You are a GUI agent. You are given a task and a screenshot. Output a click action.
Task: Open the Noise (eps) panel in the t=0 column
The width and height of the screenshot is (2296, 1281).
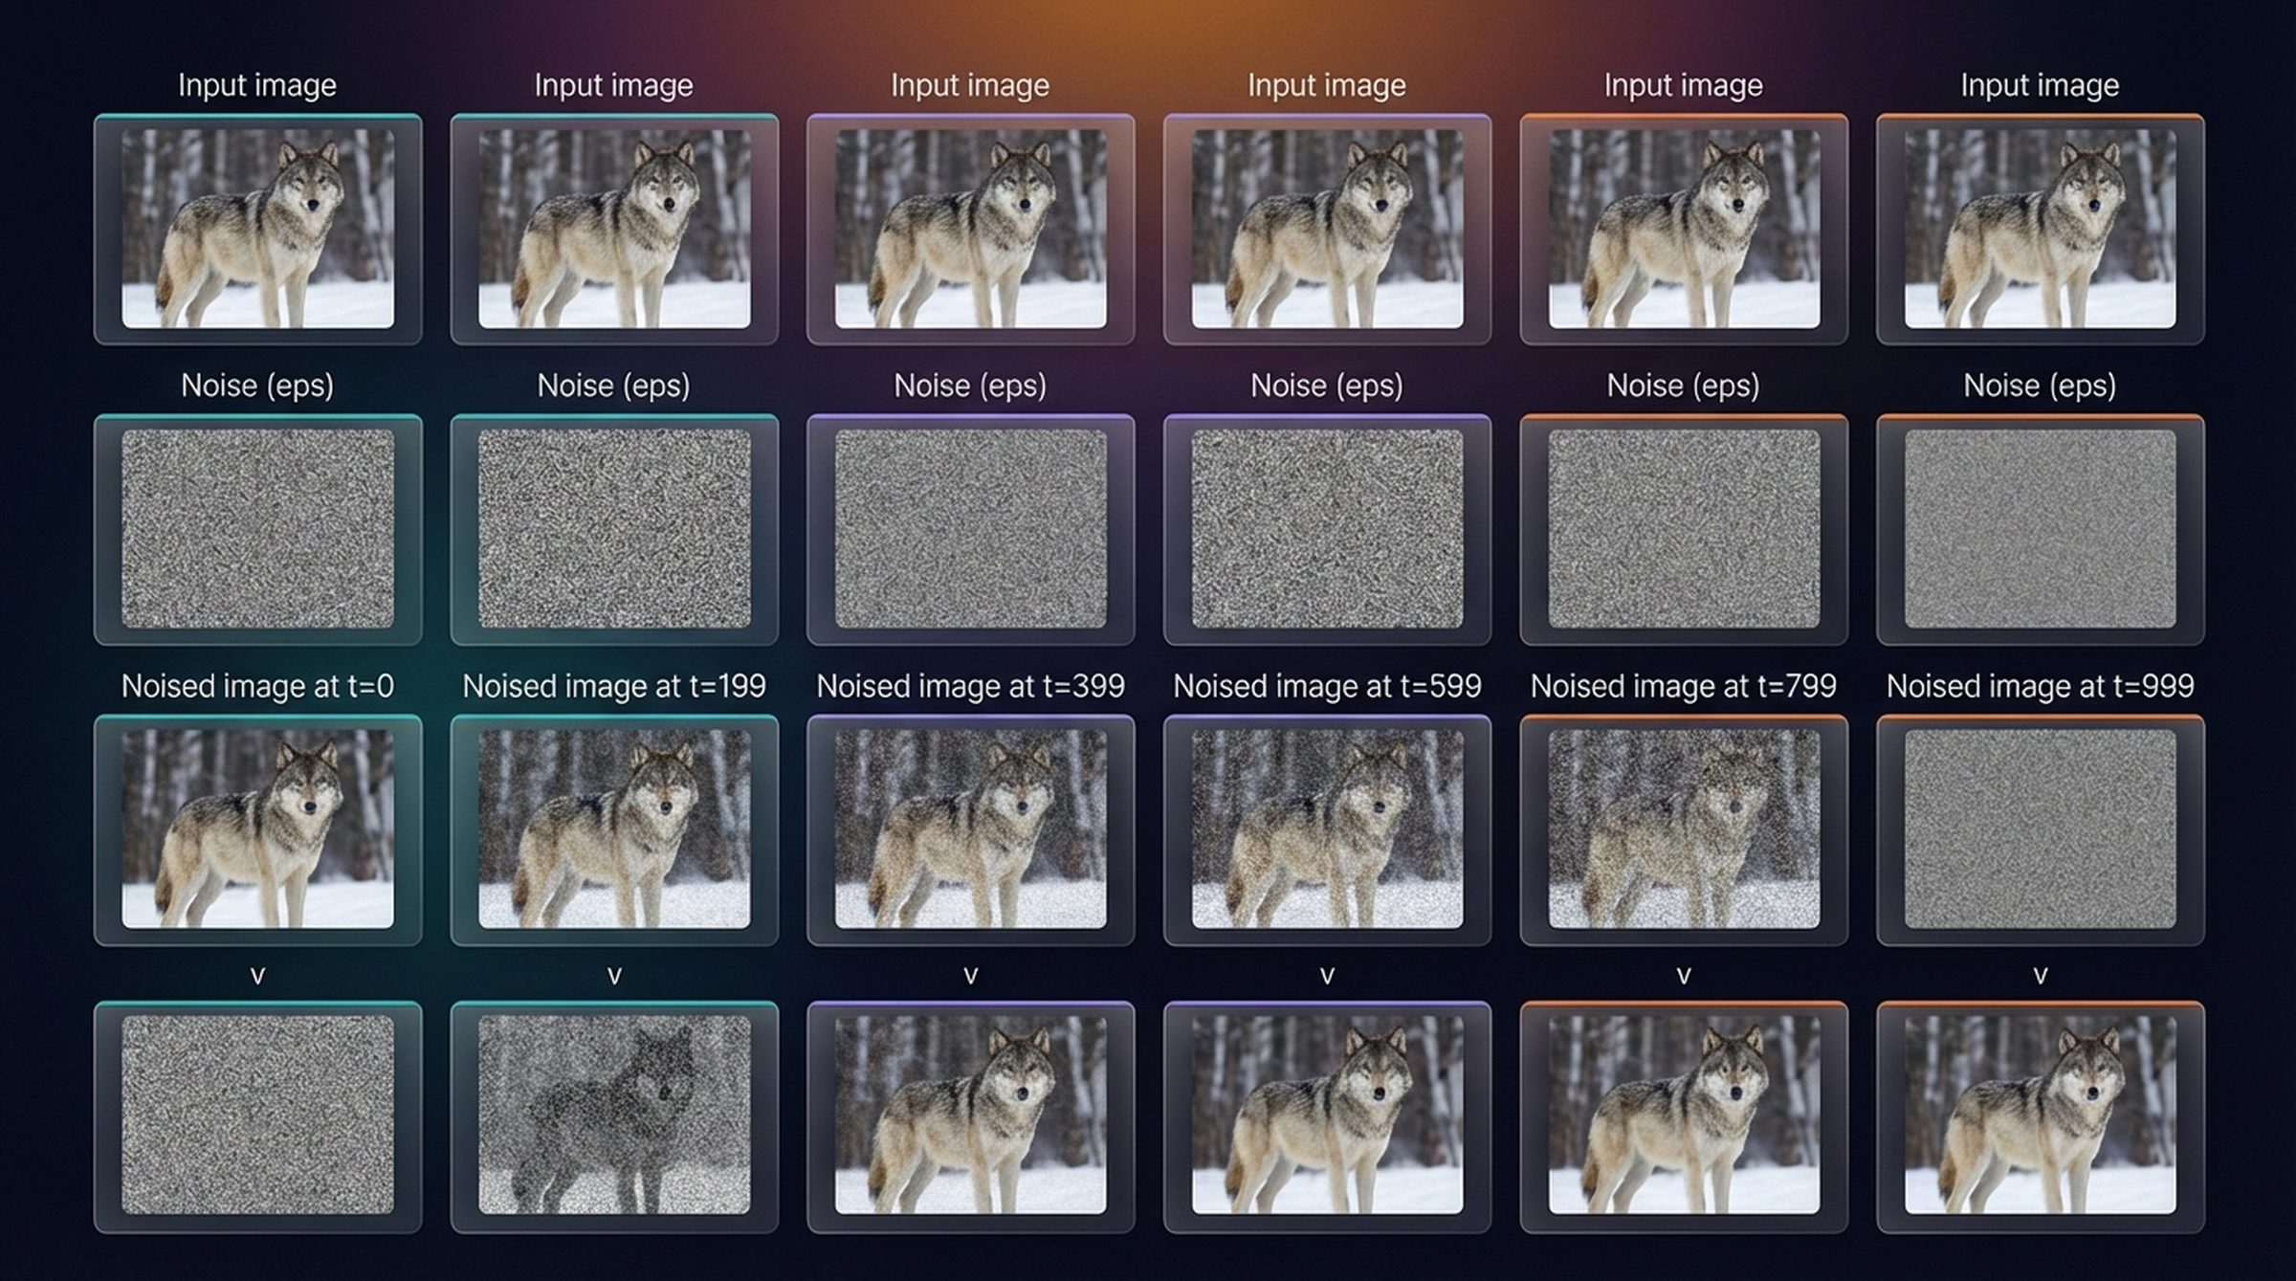coord(257,529)
